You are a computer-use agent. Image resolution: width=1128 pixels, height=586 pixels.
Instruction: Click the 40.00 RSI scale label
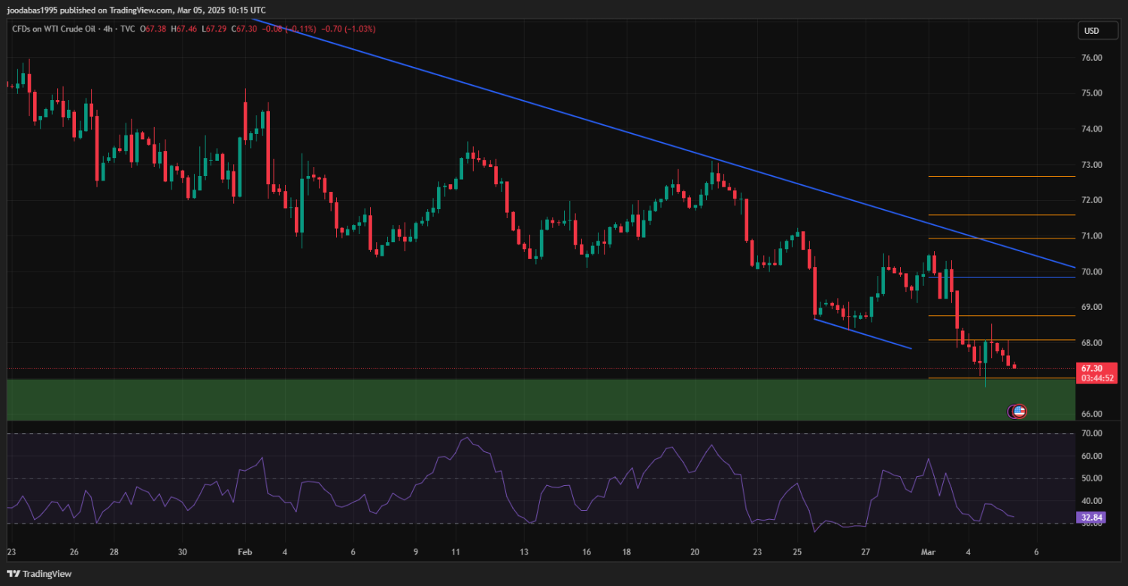click(x=1091, y=501)
